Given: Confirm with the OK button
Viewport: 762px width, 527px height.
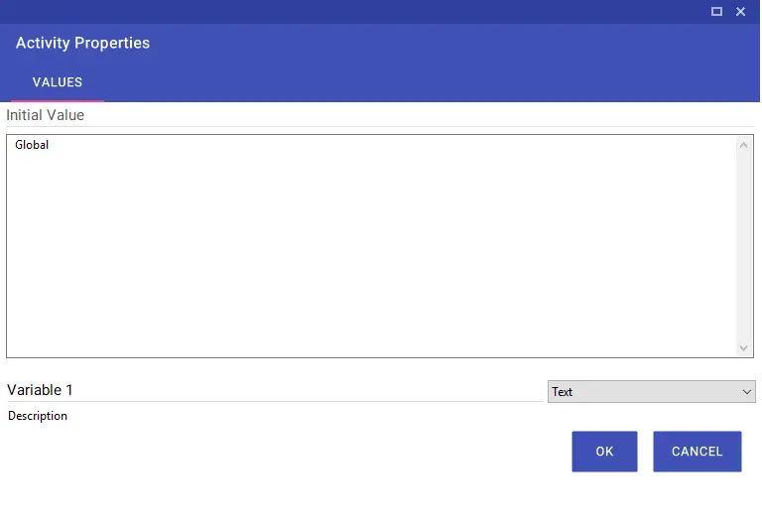Looking at the screenshot, I should tap(604, 452).
